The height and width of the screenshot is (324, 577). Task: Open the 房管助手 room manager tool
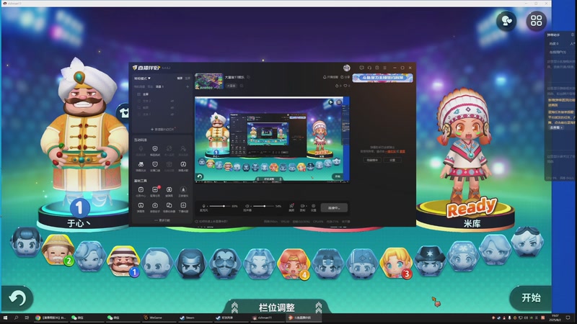coord(155,207)
